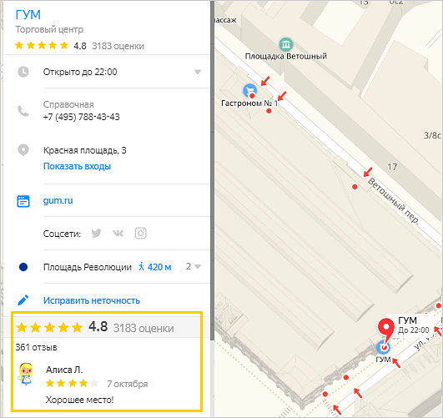This screenshot has height=418, width=443.
Task: Click the panel's vertical scrollbar
Action: 212,169
